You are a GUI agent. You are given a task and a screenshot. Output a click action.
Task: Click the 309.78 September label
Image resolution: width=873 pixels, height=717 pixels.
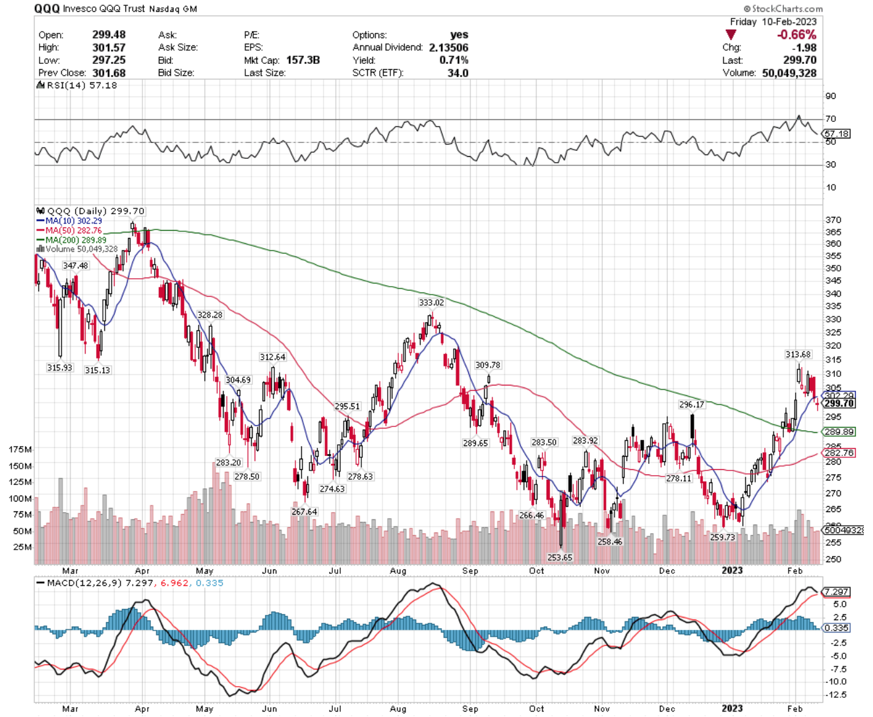487,365
